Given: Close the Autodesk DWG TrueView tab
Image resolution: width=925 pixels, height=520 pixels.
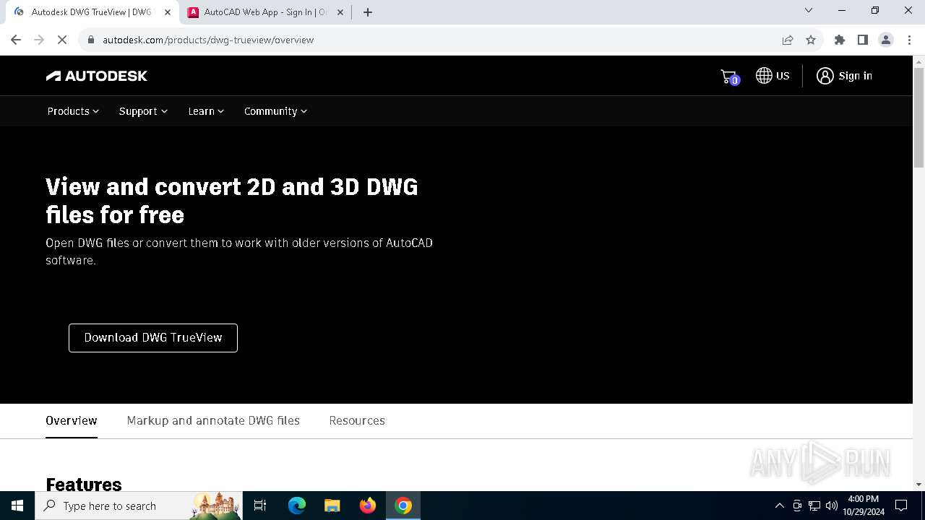Looking at the screenshot, I should (168, 12).
